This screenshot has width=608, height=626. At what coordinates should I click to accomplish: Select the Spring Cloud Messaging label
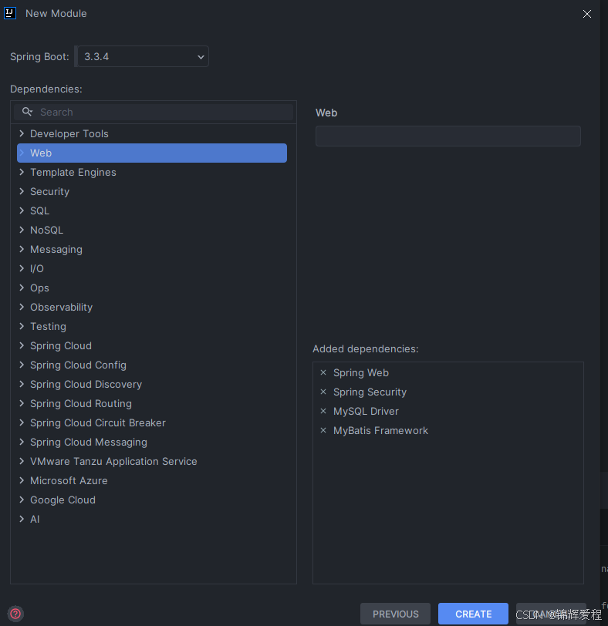[x=89, y=443]
